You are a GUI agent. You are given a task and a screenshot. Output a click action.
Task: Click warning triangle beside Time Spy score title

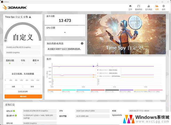click(30, 17)
